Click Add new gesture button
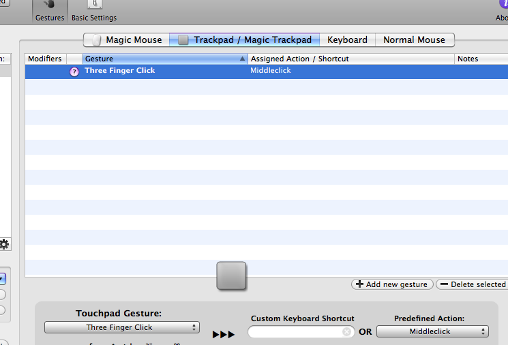Viewport: 508px width, 345px height. point(392,284)
